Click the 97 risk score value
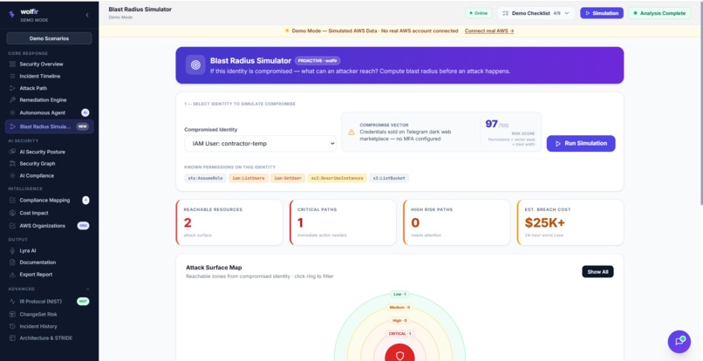The image size is (703, 361). click(x=491, y=124)
